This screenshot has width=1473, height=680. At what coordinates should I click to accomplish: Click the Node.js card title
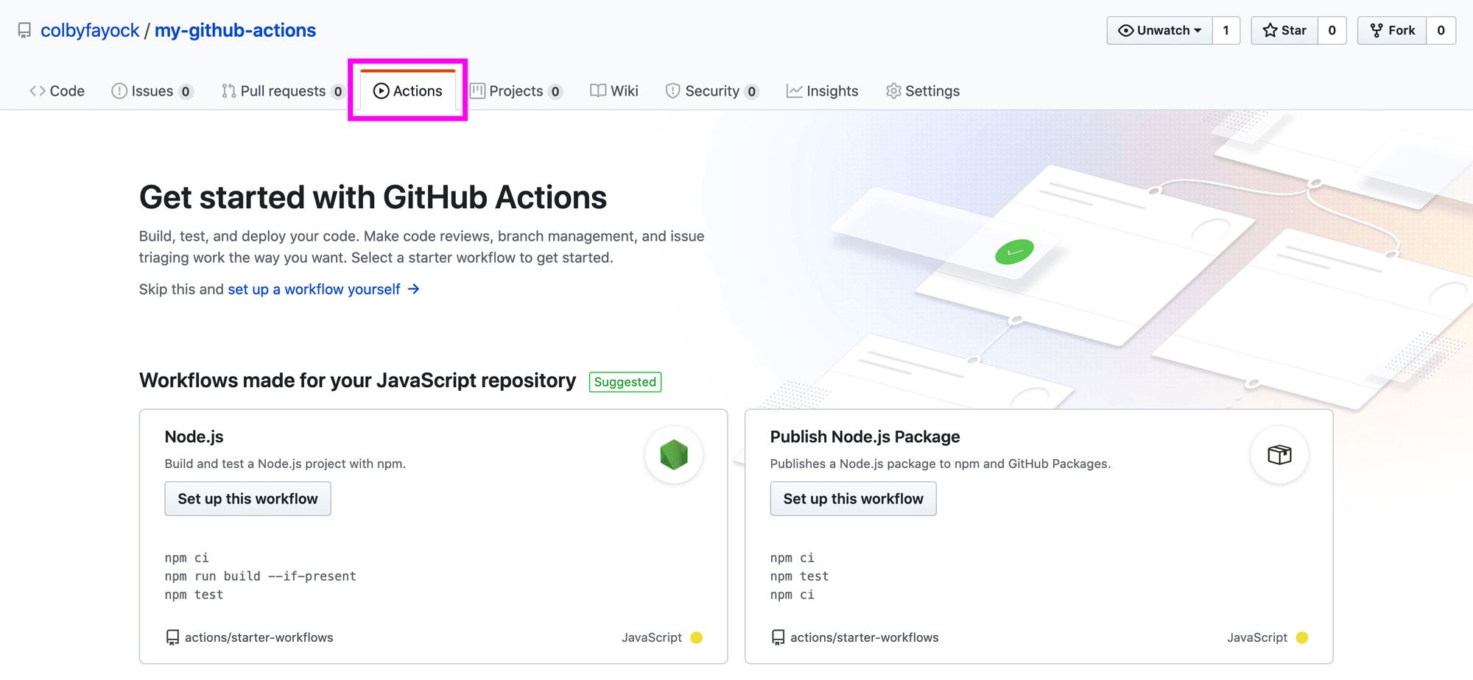point(194,436)
